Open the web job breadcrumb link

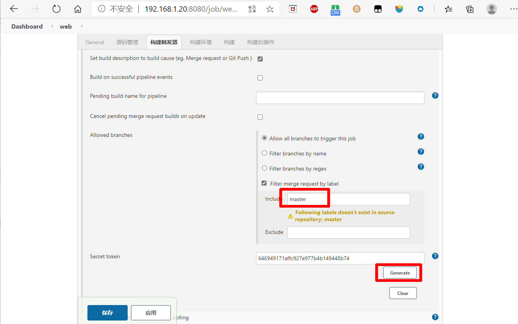coord(66,26)
